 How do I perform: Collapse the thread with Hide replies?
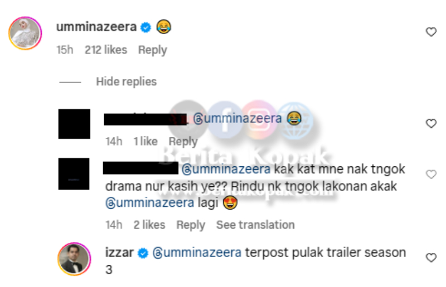(127, 82)
